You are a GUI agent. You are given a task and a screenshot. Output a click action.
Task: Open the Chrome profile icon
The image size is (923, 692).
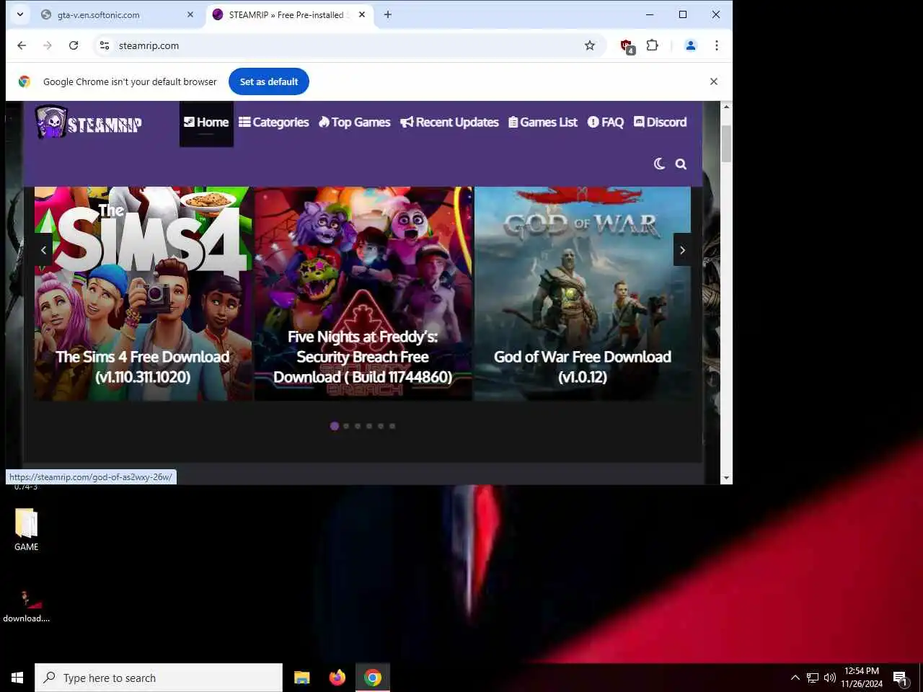690,45
